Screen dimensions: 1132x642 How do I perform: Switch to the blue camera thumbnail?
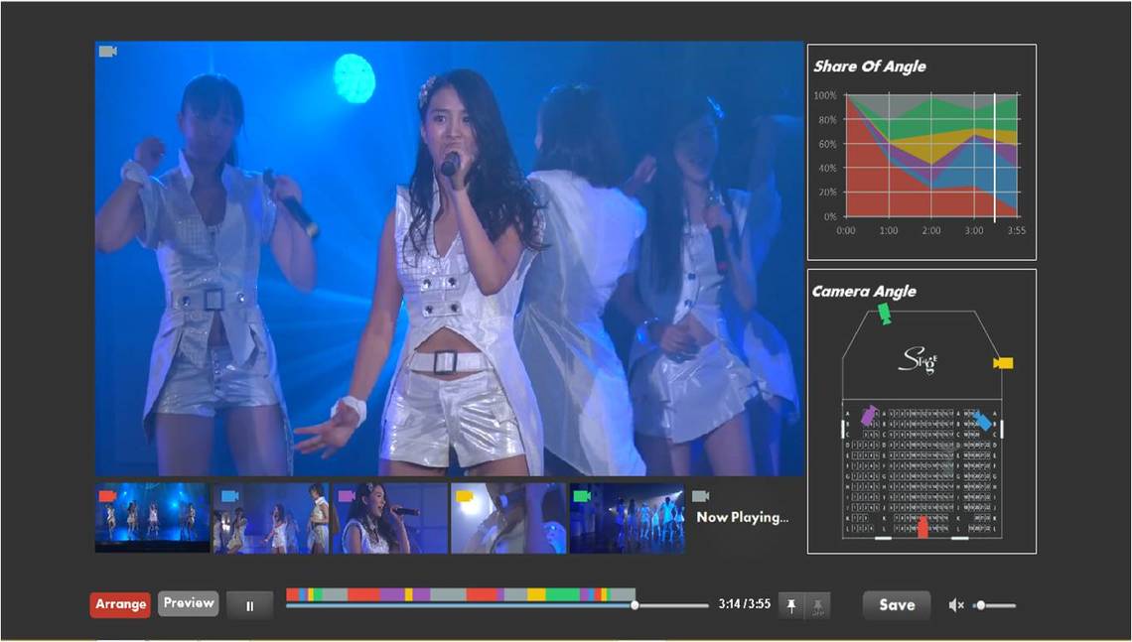coord(270,518)
